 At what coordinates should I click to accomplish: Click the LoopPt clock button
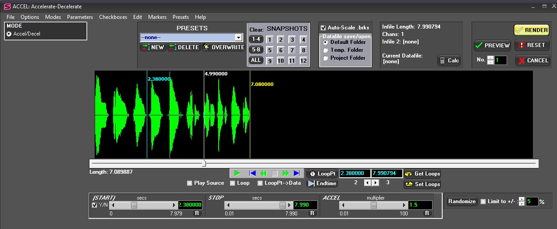pos(322,173)
